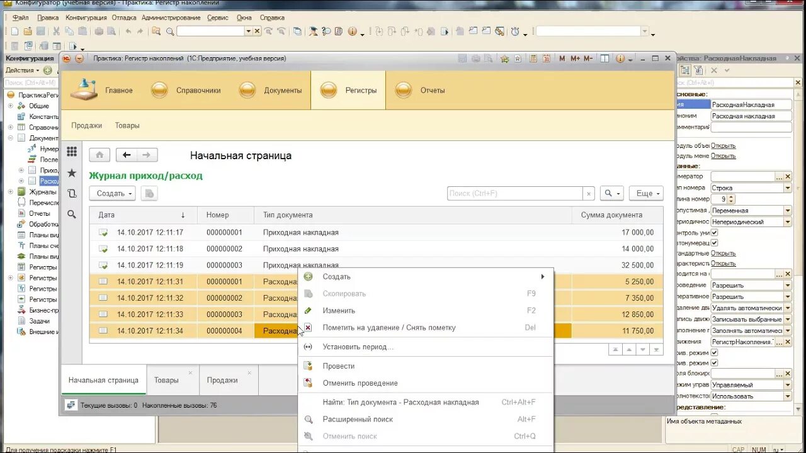The height and width of the screenshot is (453, 806).
Task: Open full-text search icon in left sidebar
Action: (72, 214)
